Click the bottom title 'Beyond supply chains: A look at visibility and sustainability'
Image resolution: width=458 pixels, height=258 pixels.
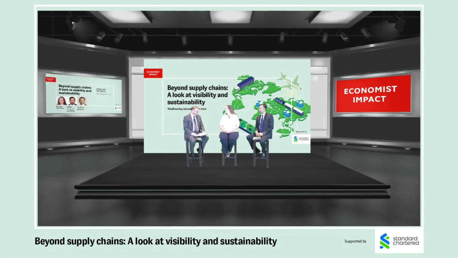(x=156, y=241)
